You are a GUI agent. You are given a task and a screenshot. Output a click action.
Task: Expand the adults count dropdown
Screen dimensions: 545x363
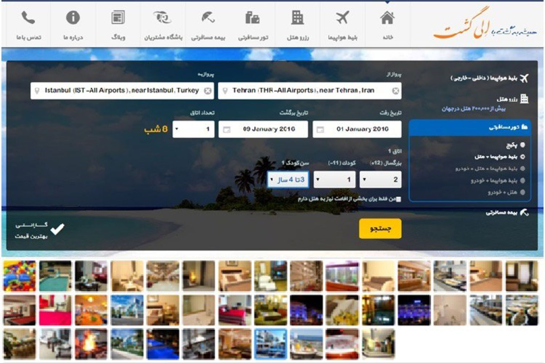pos(380,180)
